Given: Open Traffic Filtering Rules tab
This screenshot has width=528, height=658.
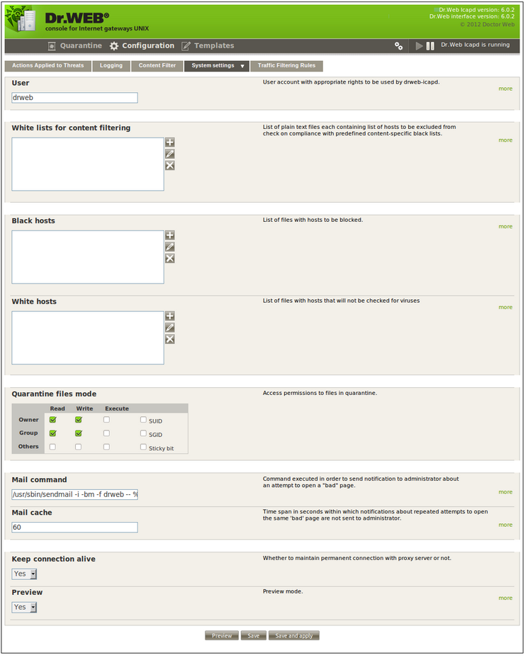Looking at the screenshot, I should point(287,66).
